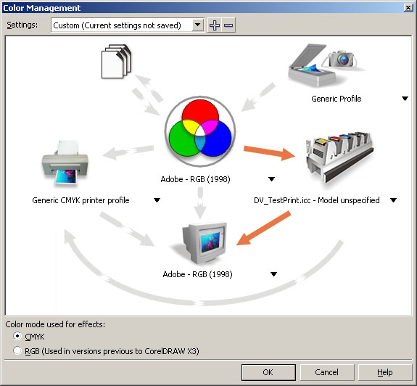Screen dimensions: 417x386
Task: Toggle orange arrow from separations printer to monitor
Action: [263, 228]
